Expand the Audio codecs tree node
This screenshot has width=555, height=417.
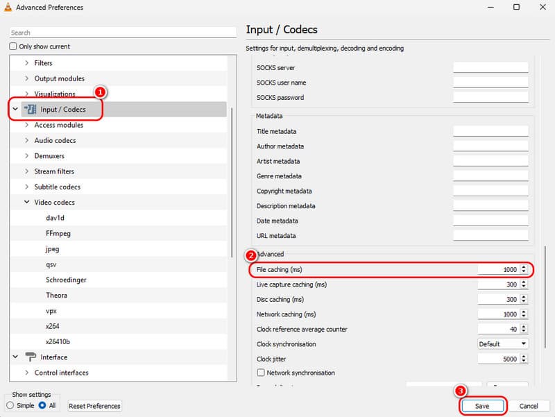click(x=26, y=141)
